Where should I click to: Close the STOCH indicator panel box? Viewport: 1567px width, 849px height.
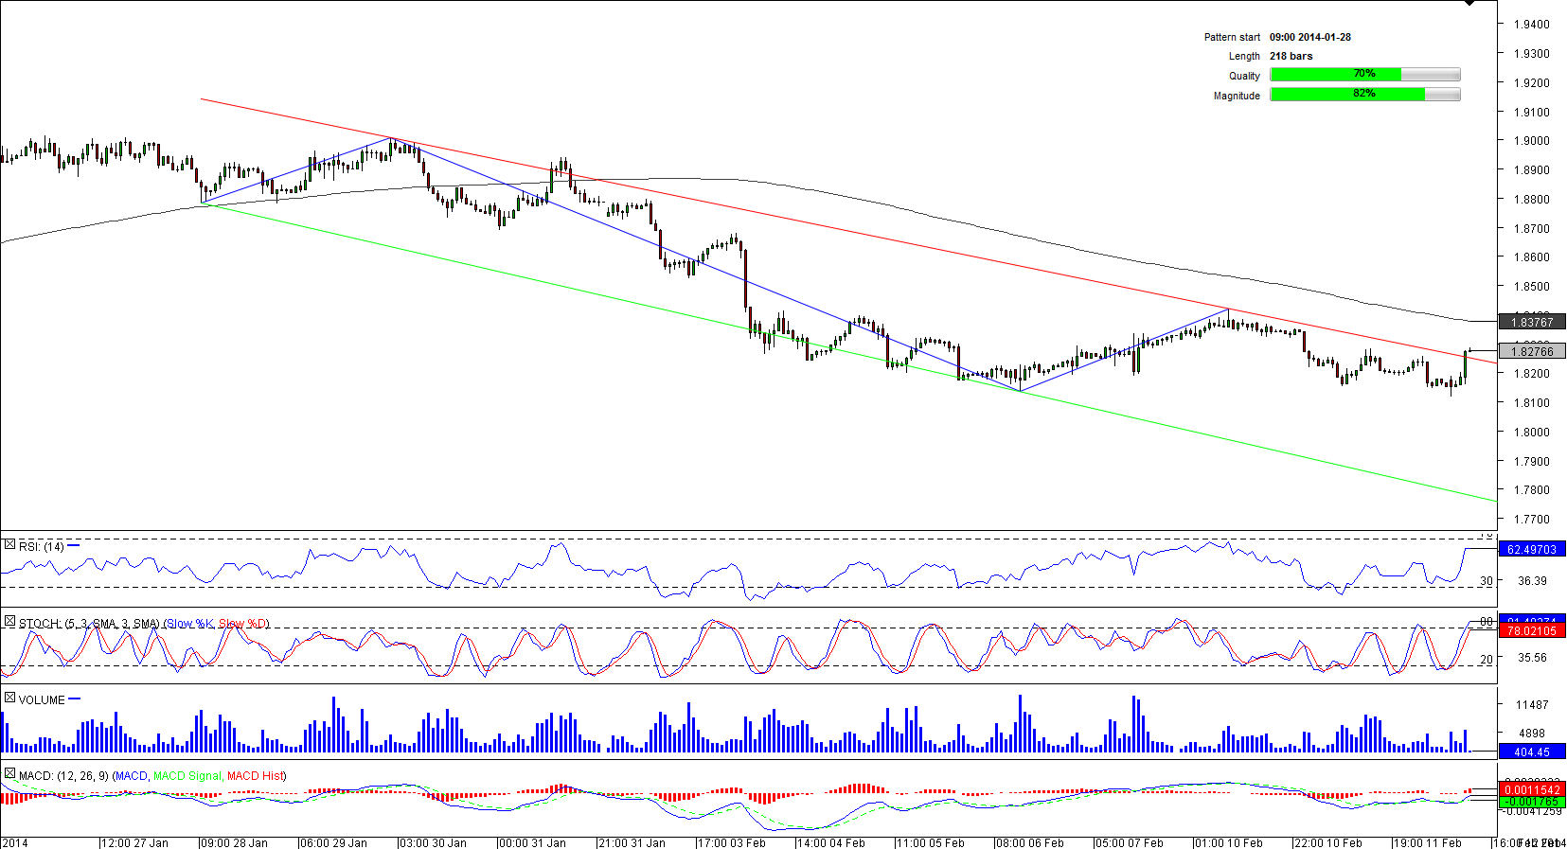click(9, 622)
